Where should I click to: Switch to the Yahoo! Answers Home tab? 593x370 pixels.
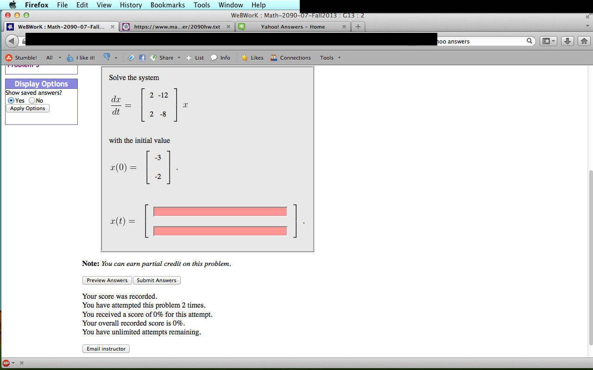pyautogui.click(x=293, y=27)
